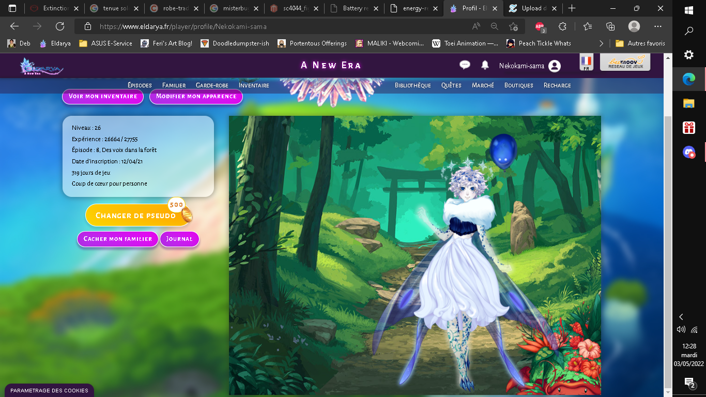Image resolution: width=706 pixels, height=397 pixels.
Task: Open the Marché page
Action: (483, 85)
